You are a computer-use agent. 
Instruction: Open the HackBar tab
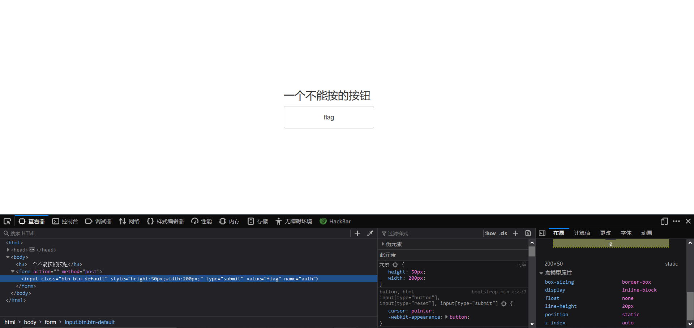click(335, 221)
